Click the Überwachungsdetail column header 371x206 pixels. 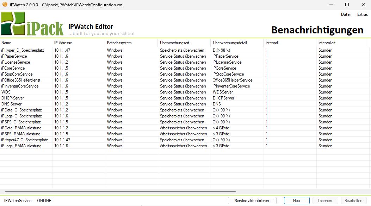(237, 43)
